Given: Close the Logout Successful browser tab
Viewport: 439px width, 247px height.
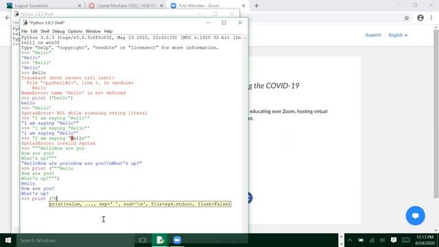Looking at the screenshot, I should [x=80, y=5].
